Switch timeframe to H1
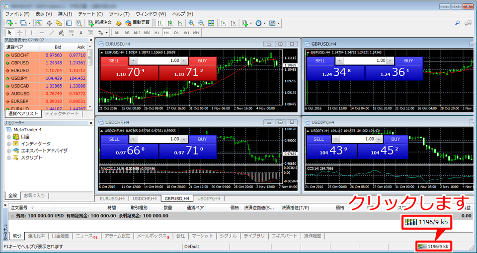Screen dimensions: 477x253 [x=157, y=32]
